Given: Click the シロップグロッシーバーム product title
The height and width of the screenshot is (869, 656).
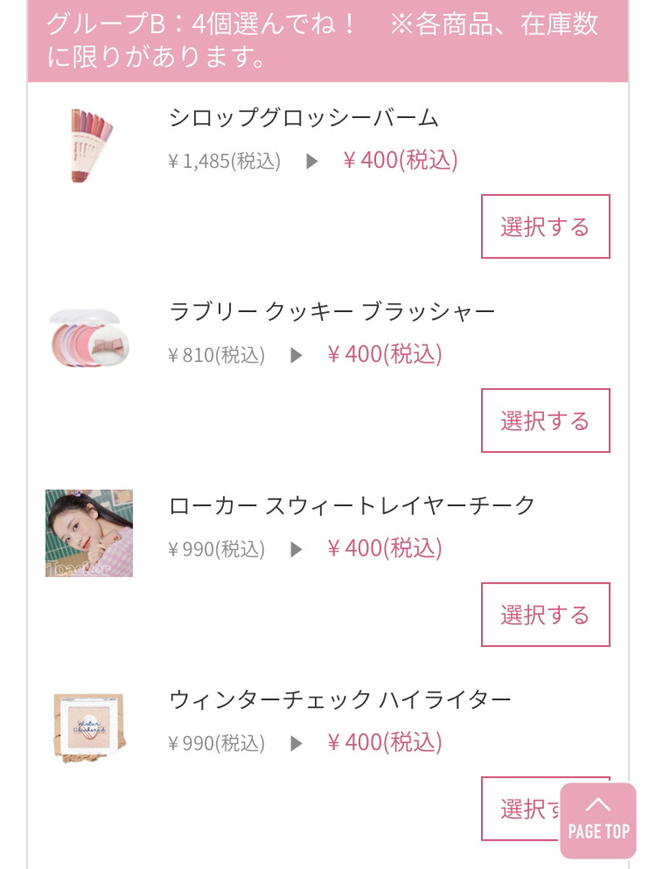Looking at the screenshot, I should (303, 118).
